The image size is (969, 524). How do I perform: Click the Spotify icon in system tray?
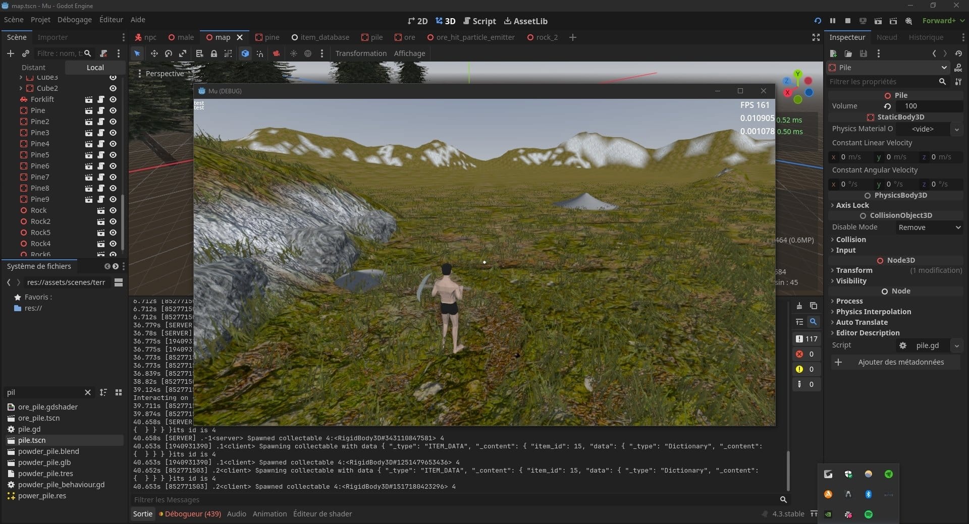click(x=869, y=514)
